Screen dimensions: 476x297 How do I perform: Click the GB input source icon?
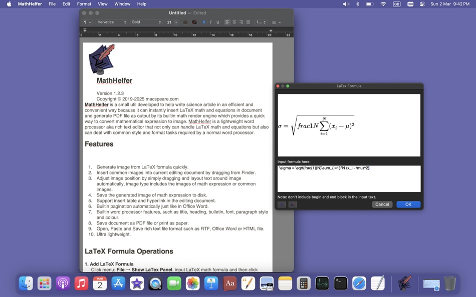(397, 4)
